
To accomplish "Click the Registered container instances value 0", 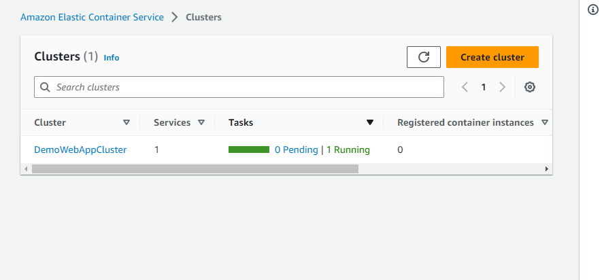I will pyautogui.click(x=400, y=150).
